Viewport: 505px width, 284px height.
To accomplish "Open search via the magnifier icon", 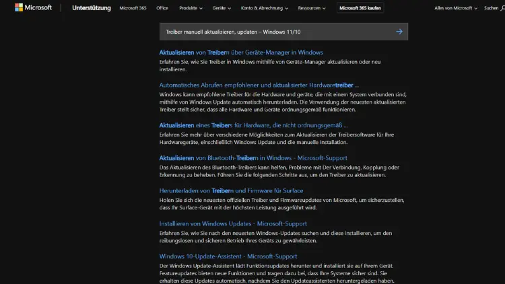I will click(502, 8).
